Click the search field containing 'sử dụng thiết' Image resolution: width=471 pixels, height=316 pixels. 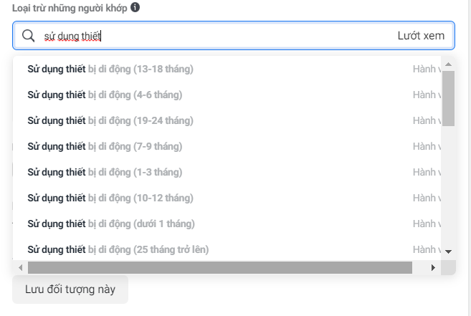234,35
